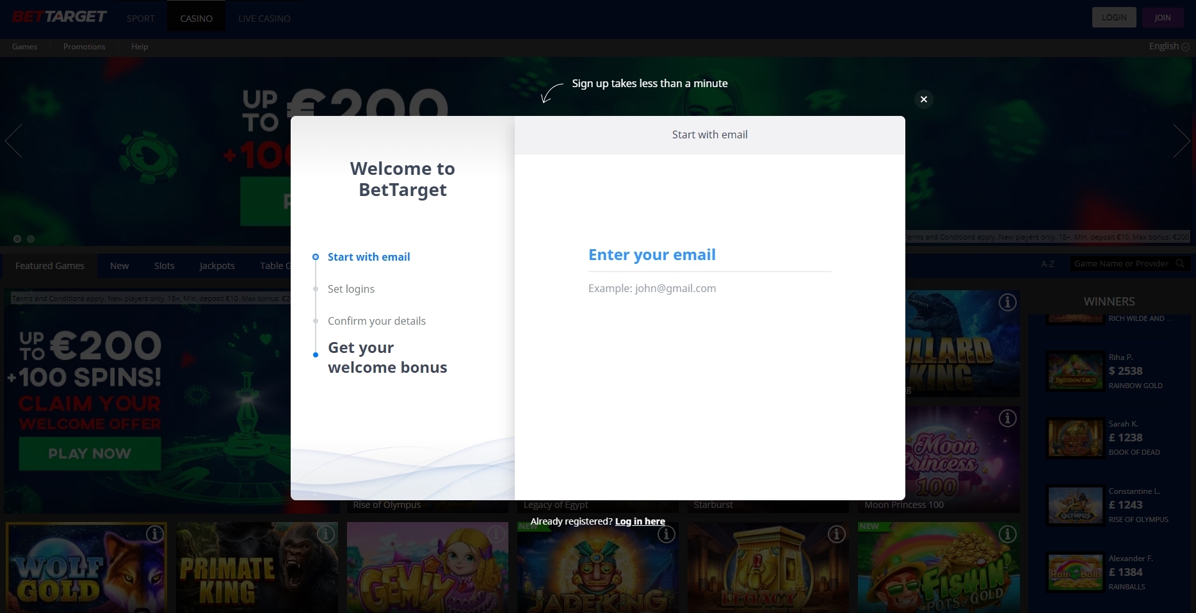Click the BetTarget logo
Screen dimensions: 1196x613
coord(59,17)
